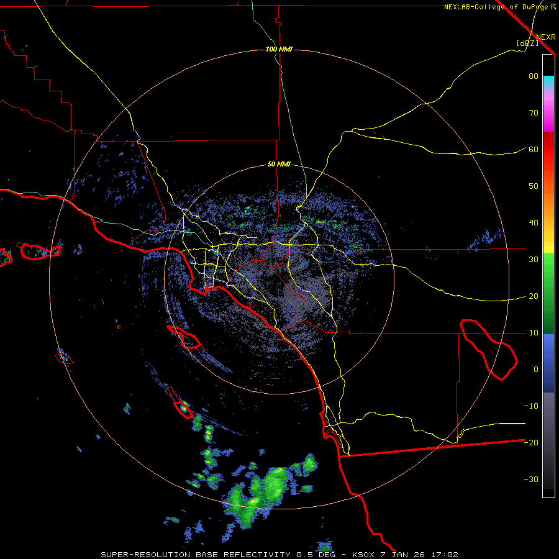Click the NEXR label above the scale
Screen dimensions: 559x559
545,37
